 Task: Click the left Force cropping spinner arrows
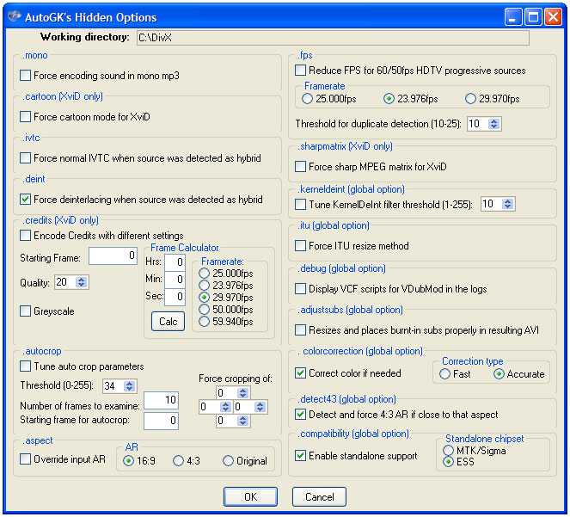[x=226, y=407]
